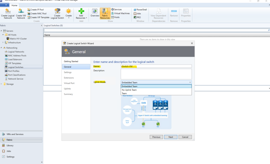Click Create VM Network ribbon icon

(x=21, y=14)
